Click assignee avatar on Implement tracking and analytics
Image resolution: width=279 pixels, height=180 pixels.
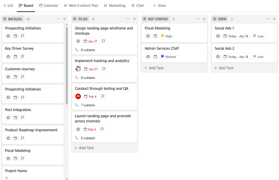point(78,69)
